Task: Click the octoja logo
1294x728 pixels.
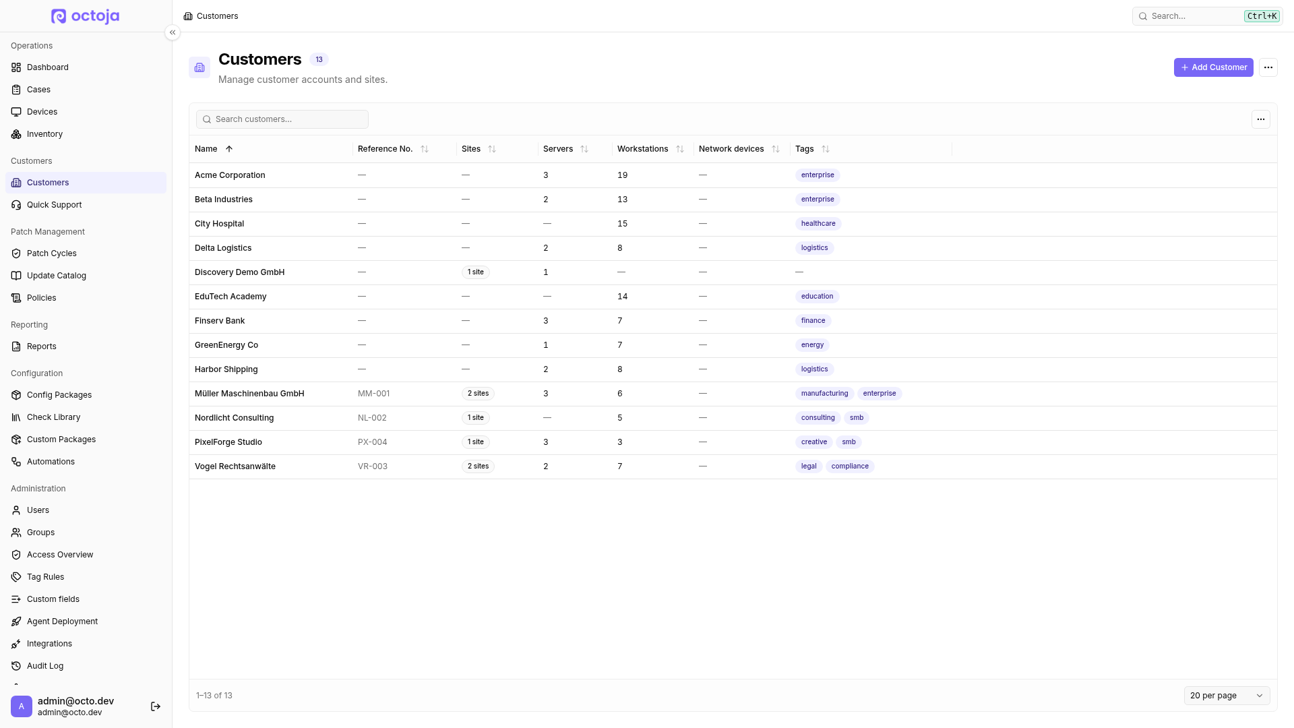Action: point(86,16)
